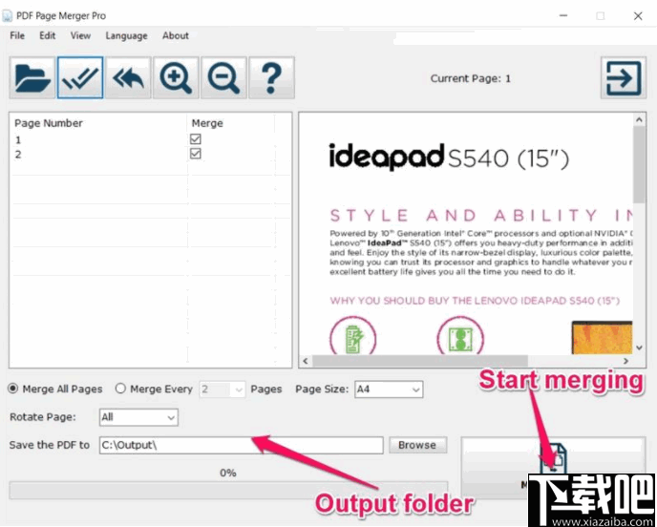Zoom in on the PDF preview
This screenshot has height=527, width=657.
(x=176, y=78)
